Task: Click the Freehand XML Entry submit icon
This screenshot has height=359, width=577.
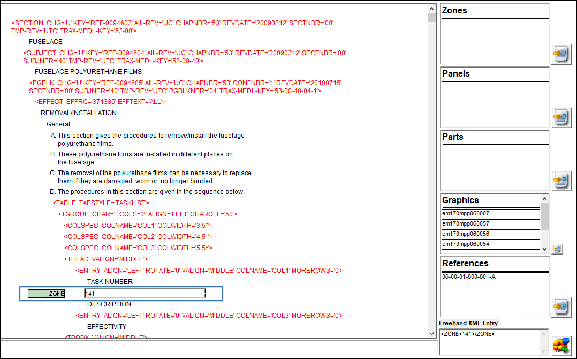Action: pos(561,346)
